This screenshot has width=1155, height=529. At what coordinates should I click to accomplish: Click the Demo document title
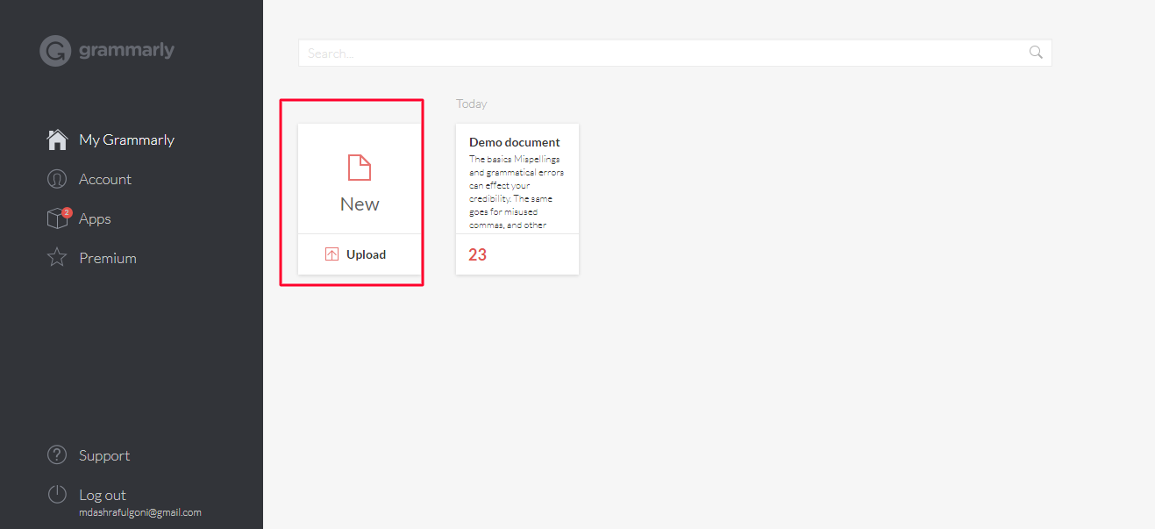click(515, 142)
